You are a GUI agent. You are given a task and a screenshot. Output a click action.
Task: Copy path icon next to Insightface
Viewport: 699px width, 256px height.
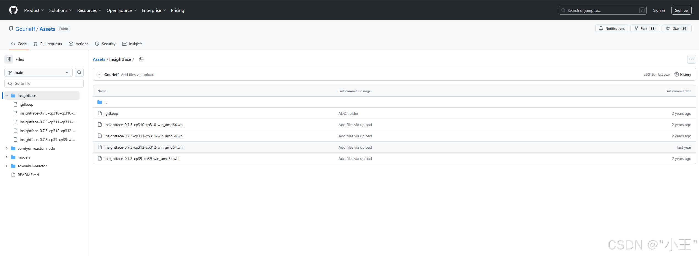[x=141, y=59]
